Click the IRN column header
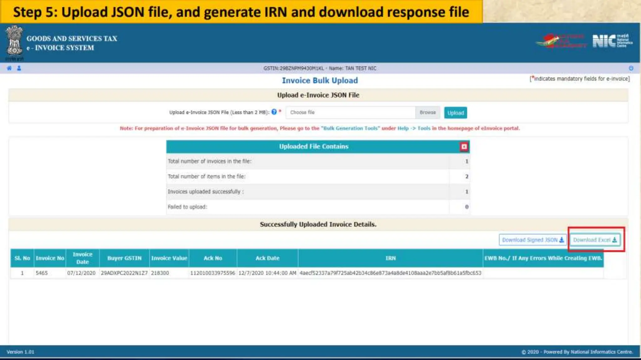 pos(390,258)
